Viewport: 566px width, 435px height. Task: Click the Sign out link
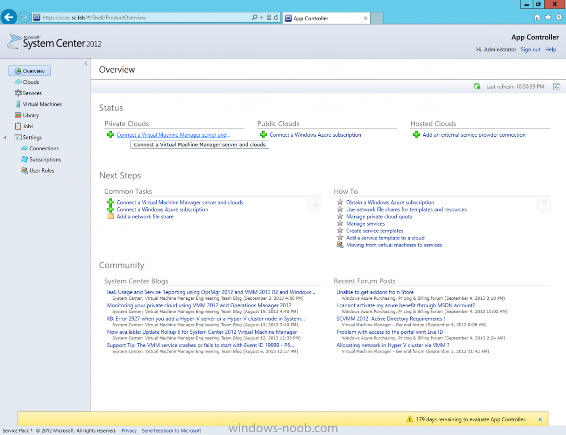pos(531,49)
